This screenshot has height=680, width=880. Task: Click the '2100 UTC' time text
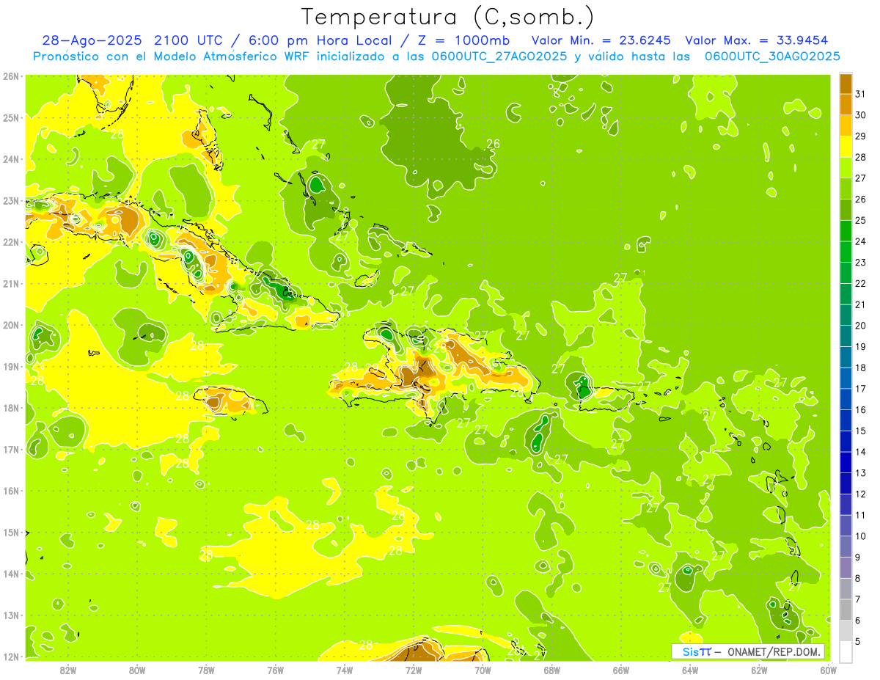tap(188, 40)
